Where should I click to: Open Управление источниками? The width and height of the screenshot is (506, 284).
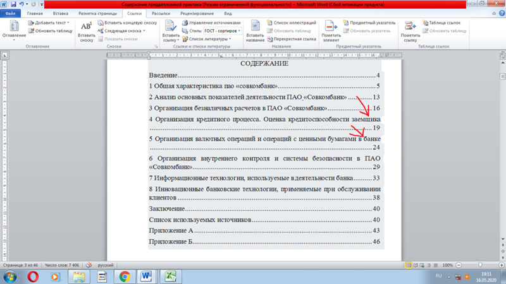coord(211,23)
